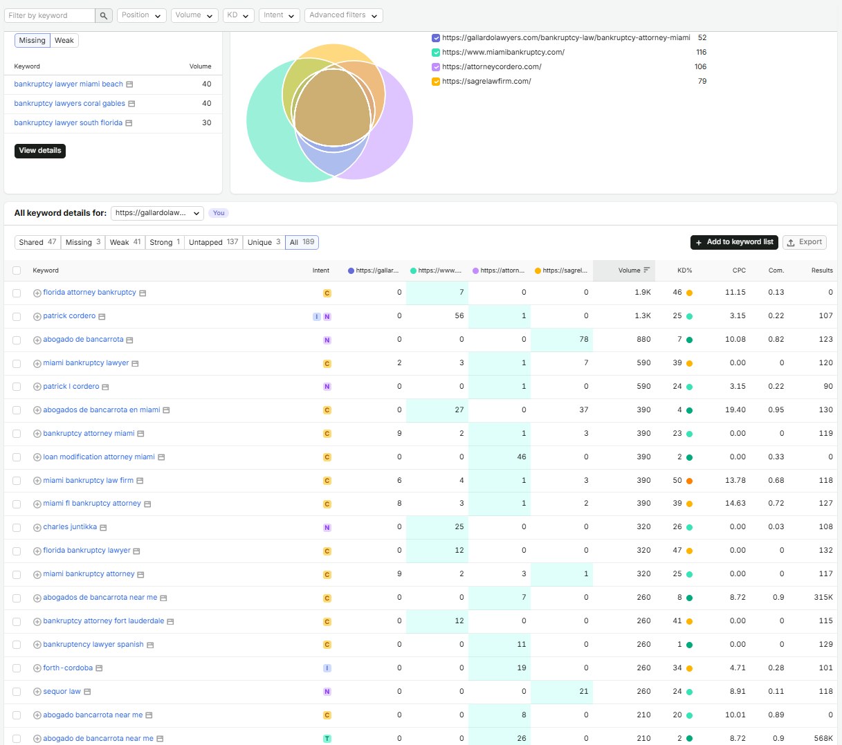Sort by the CPC column header
The image size is (842, 745).
click(x=739, y=270)
